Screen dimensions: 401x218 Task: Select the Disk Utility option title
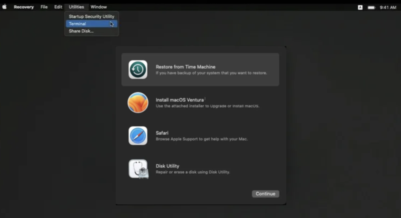coord(168,166)
